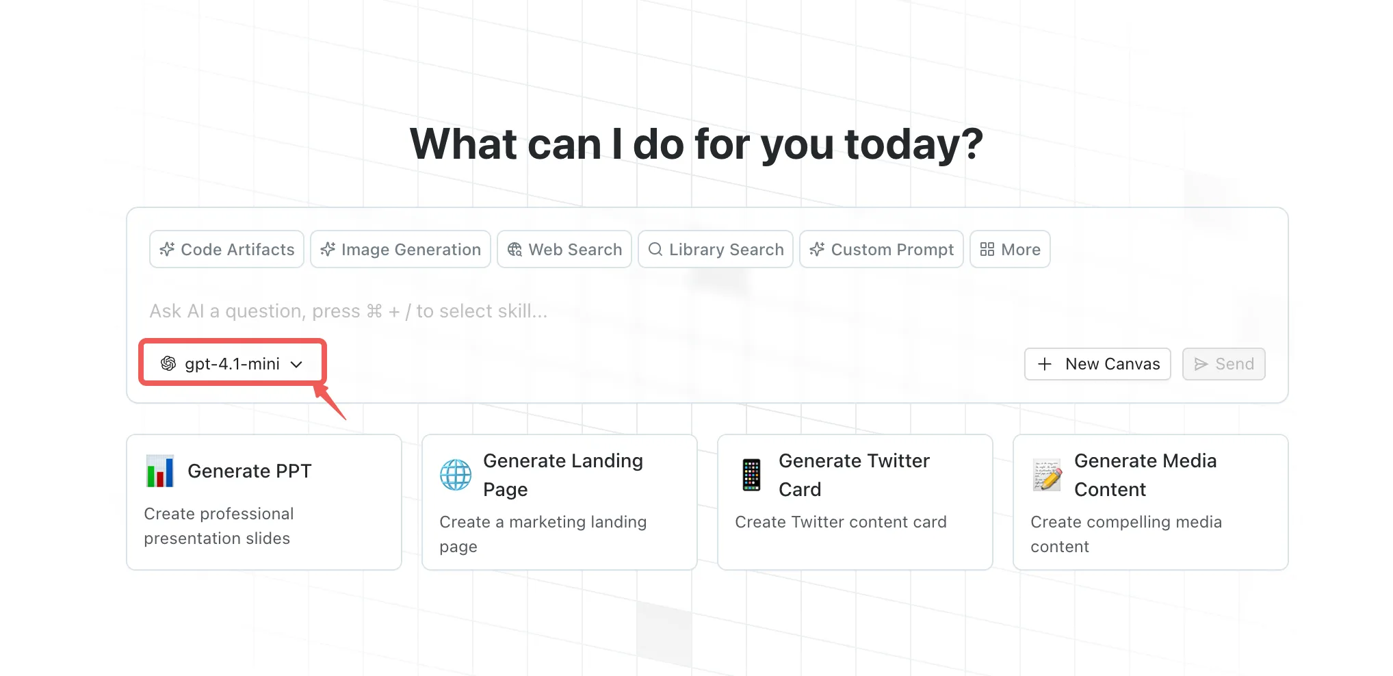This screenshot has width=1393, height=676.
Task: Open the Generate Twitter Card template
Action: click(x=855, y=502)
